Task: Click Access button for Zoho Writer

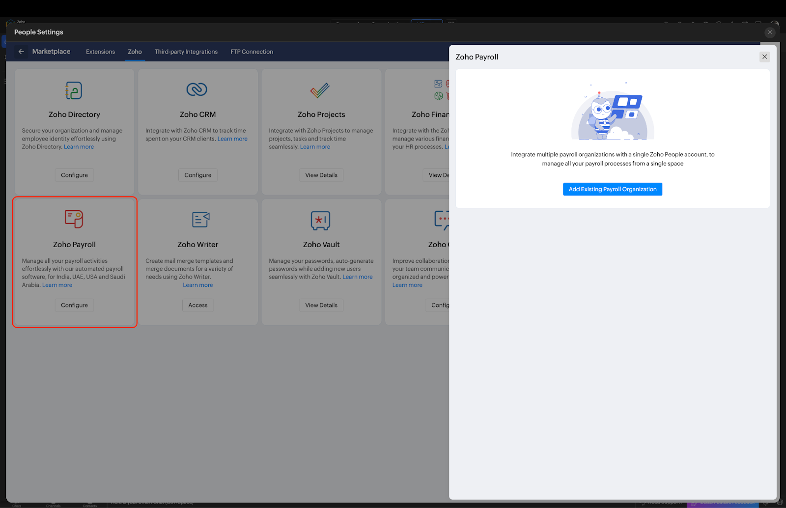Action: 198,305
